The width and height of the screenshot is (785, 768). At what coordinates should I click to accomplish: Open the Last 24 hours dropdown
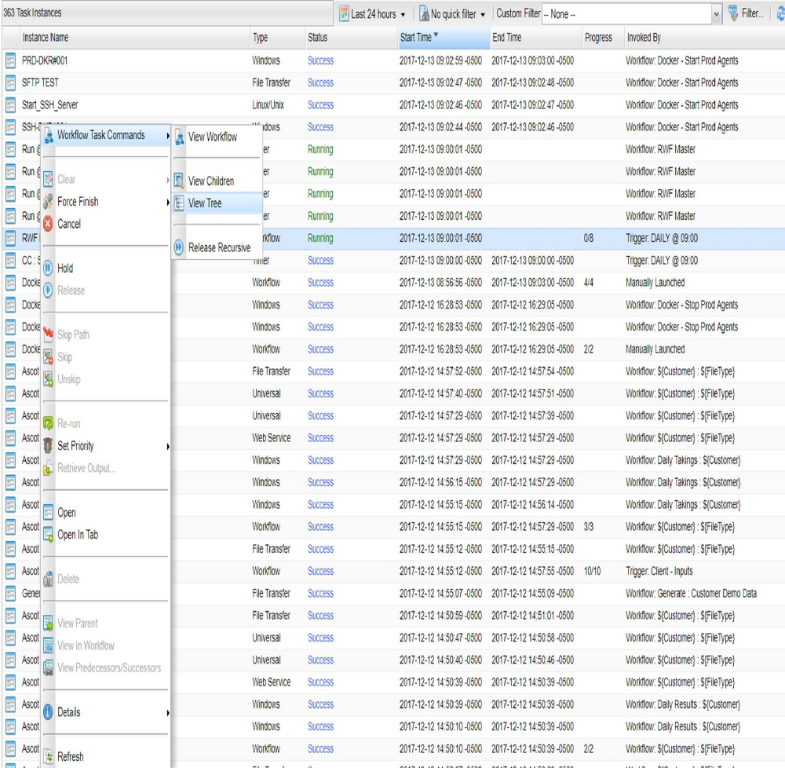[373, 14]
